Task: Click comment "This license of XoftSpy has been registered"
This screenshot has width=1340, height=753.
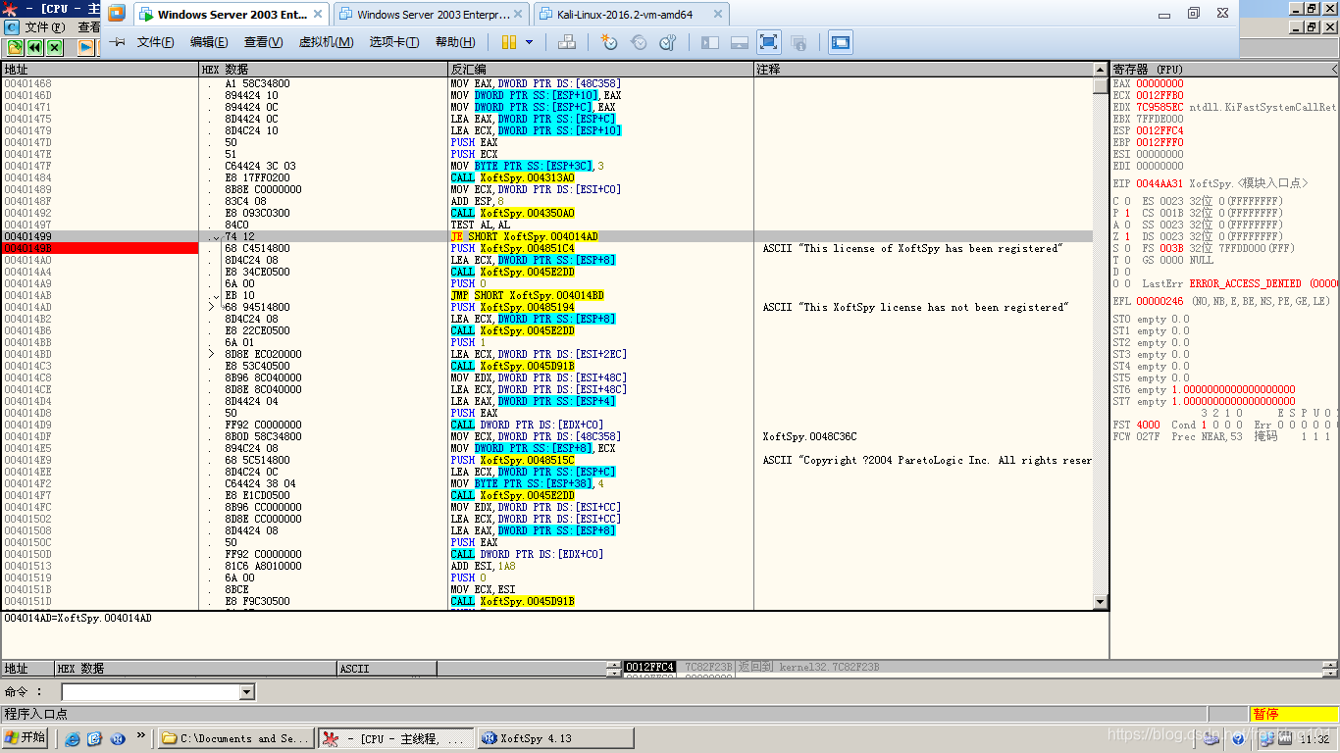Action: pos(912,248)
